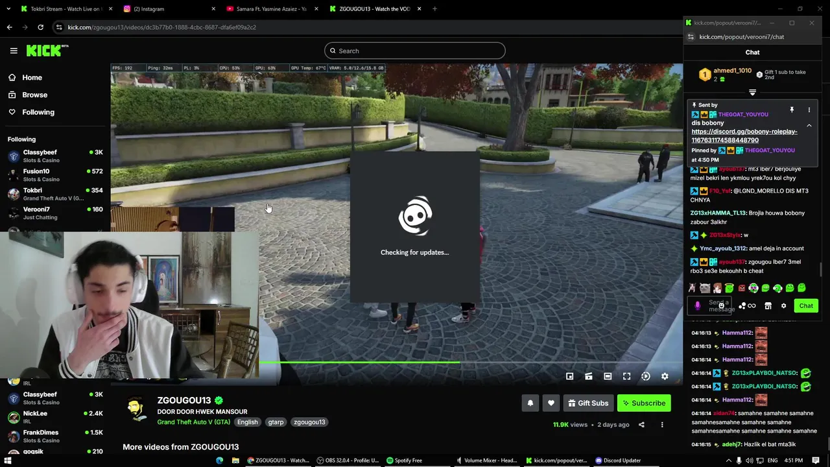Toggle theater mode in video player
830x467 pixels.
(608, 376)
